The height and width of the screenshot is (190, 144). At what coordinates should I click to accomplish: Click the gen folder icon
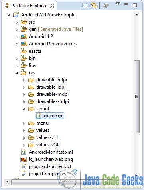(x=24, y=29)
